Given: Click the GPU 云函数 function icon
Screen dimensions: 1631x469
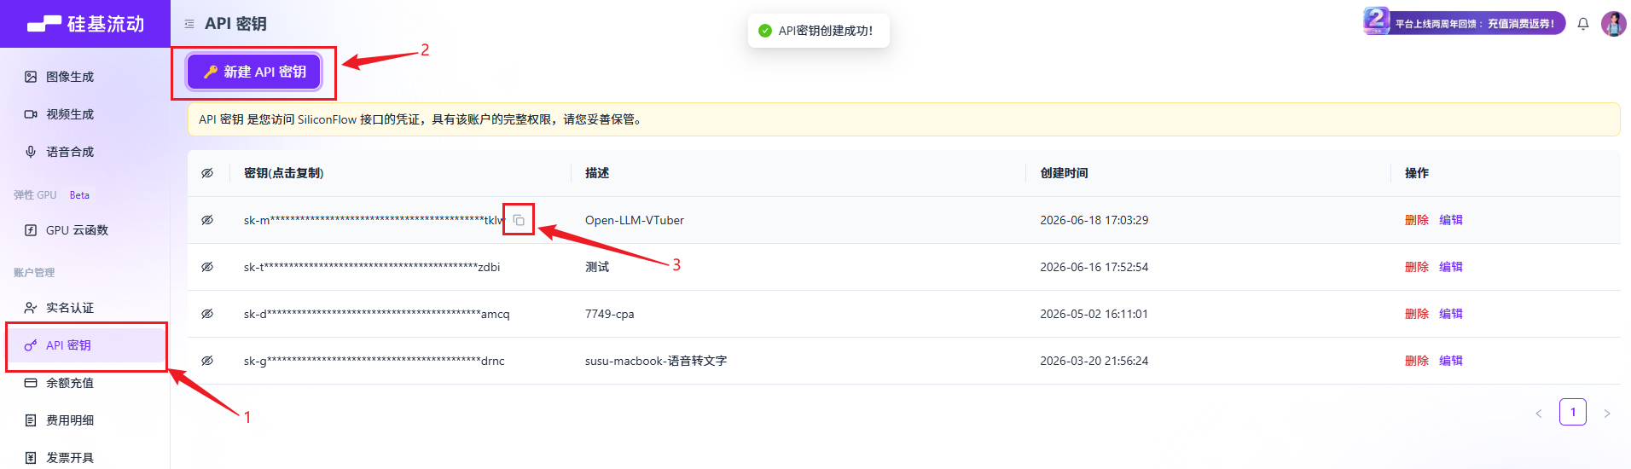Looking at the screenshot, I should [x=31, y=230].
